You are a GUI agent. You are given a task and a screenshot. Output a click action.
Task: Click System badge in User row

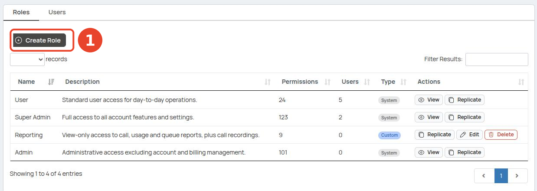pos(389,100)
